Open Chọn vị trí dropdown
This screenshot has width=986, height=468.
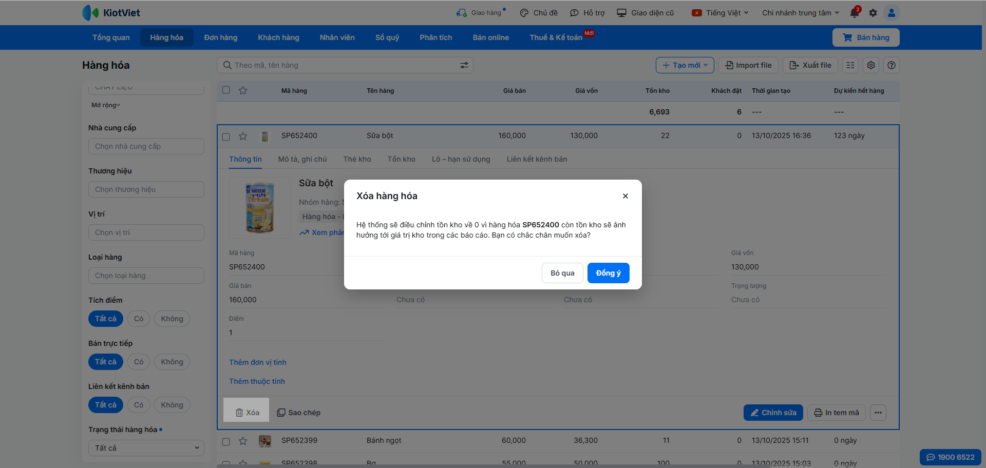[x=146, y=232]
